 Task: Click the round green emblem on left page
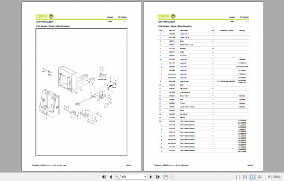51,16
